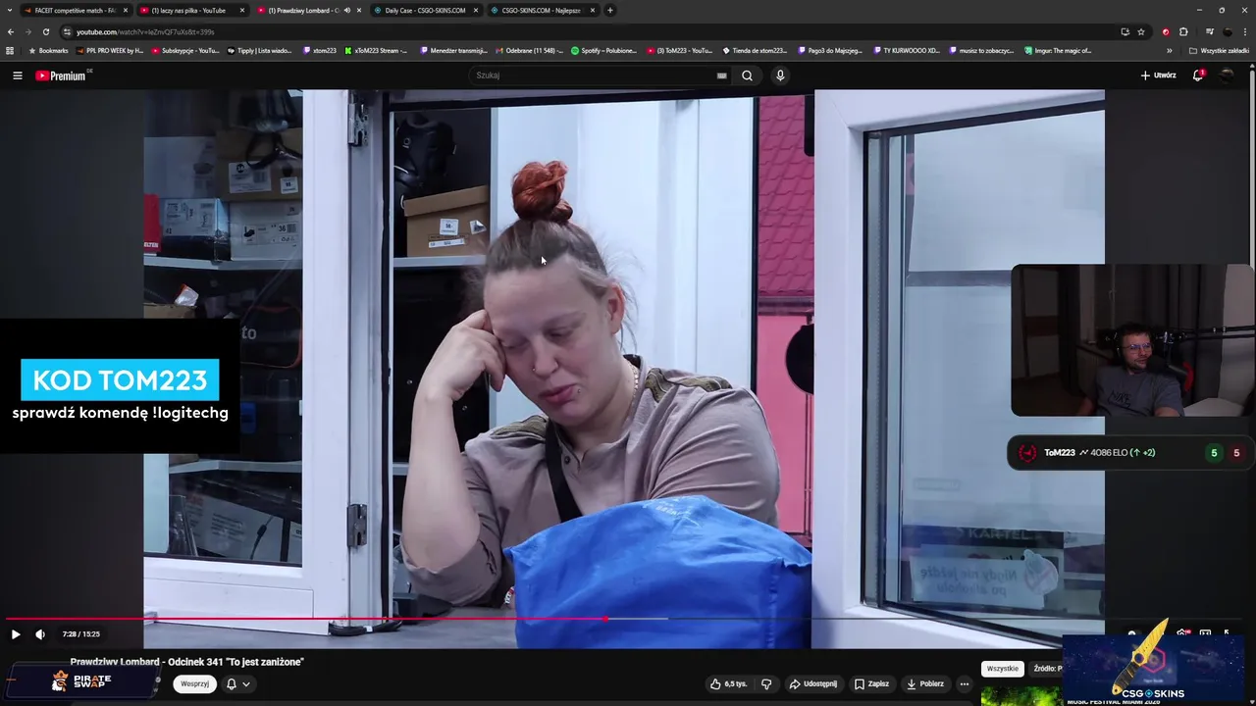Click Udostępnij to share video
Viewport: 1256px width, 706px height.
point(813,683)
